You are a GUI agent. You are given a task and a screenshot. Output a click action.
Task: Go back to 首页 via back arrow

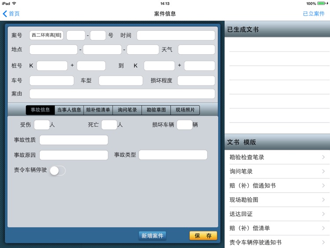pos(5,14)
